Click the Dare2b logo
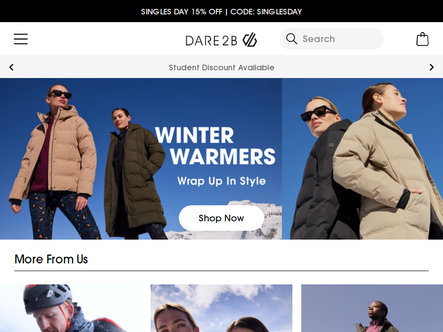443x332 pixels. tap(221, 40)
